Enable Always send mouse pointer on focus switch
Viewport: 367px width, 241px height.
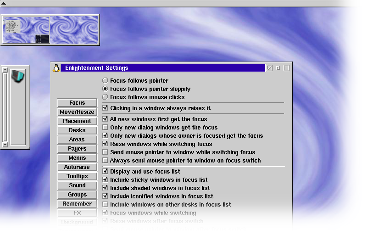(x=106, y=160)
